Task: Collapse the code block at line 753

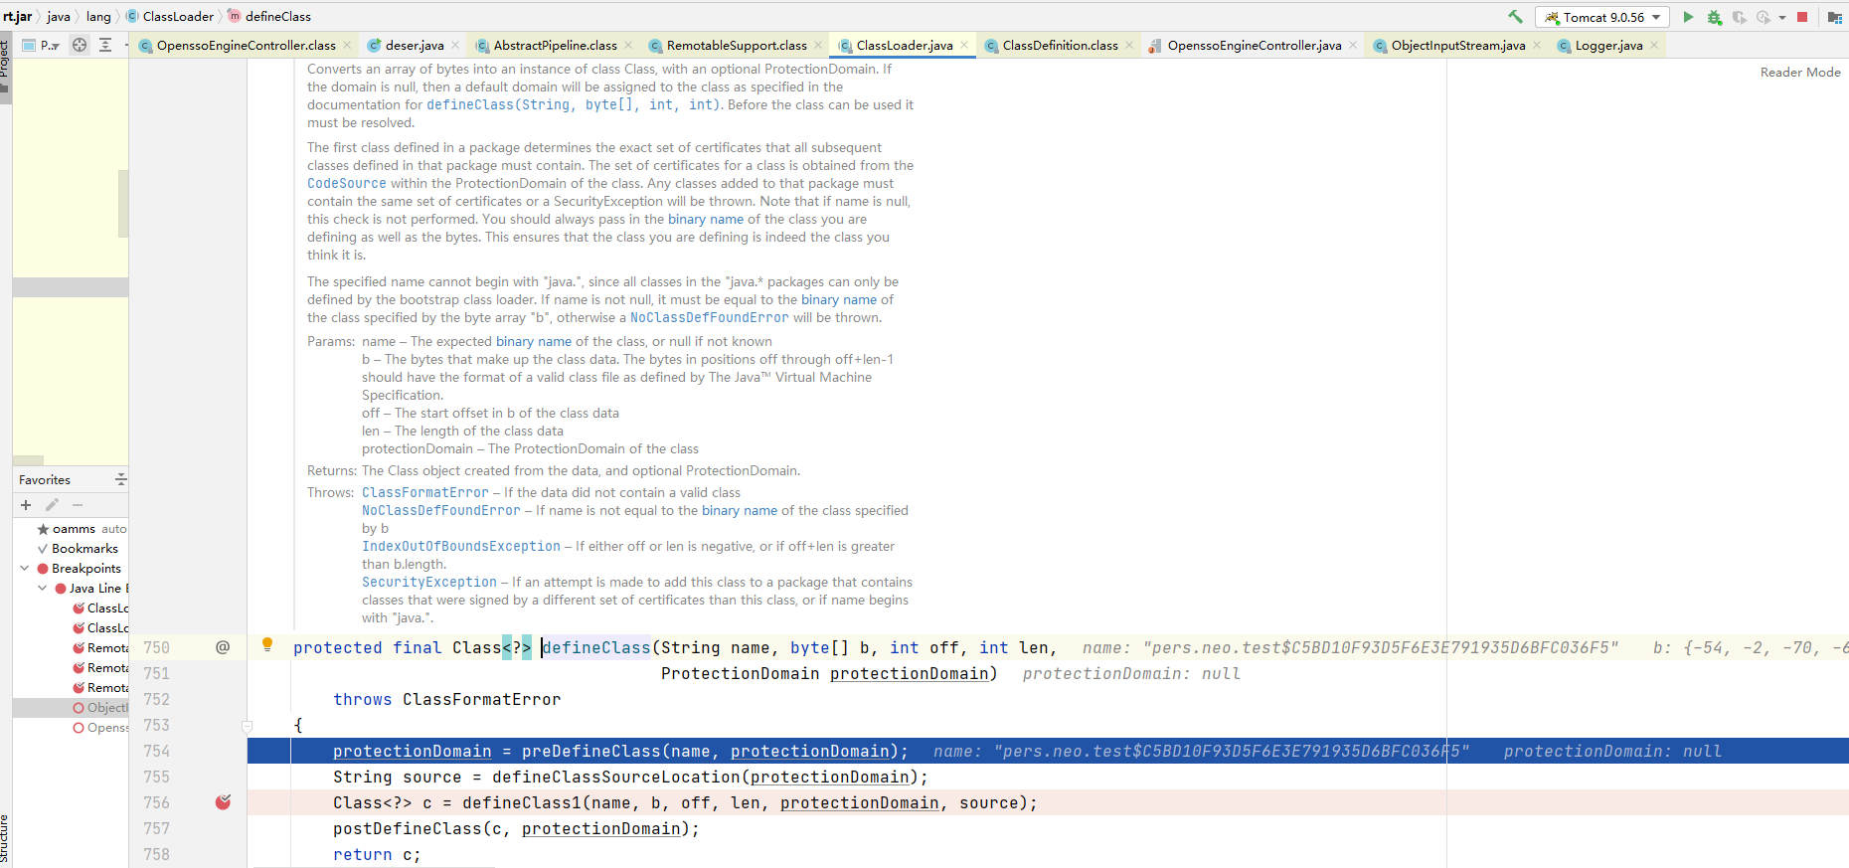Action: pyautogui.click(x=248, y=726)
